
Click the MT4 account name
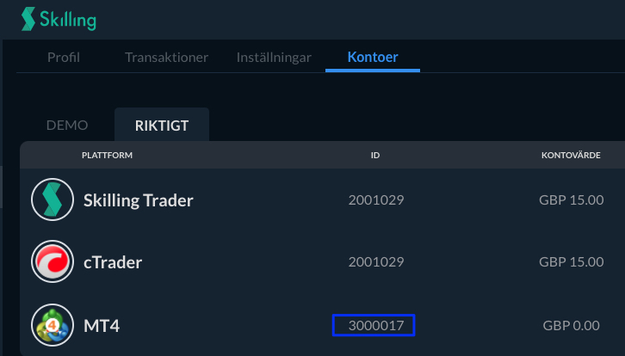(102, 326)
